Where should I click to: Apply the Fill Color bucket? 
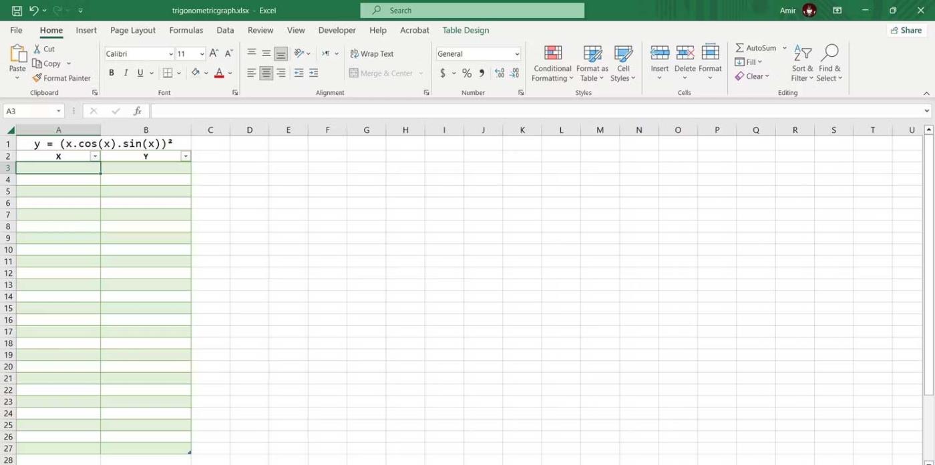click(x=195, y=73)
